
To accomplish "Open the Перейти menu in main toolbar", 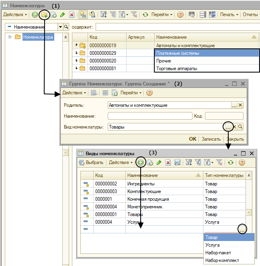I will coord(162,15).
